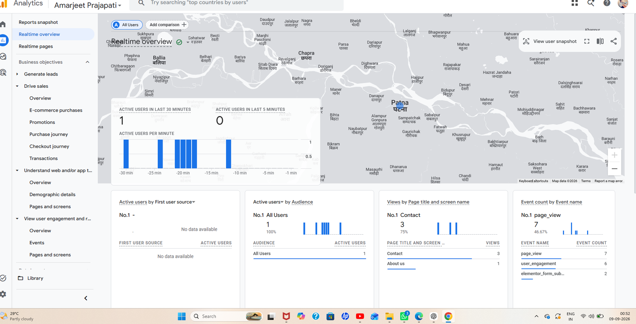Expand the Generate leads group
This screenshot has height=324, width=636.
pos(17,74)
